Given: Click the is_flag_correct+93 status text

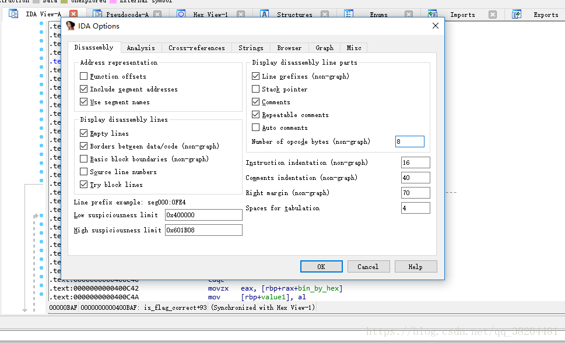Looking at the screenshot, I should click(175, 307).
